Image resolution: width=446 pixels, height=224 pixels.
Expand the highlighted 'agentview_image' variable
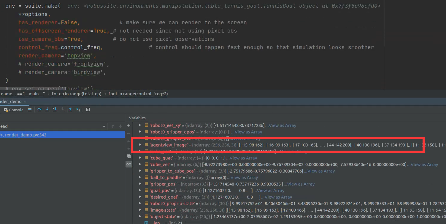coord(139,145)
